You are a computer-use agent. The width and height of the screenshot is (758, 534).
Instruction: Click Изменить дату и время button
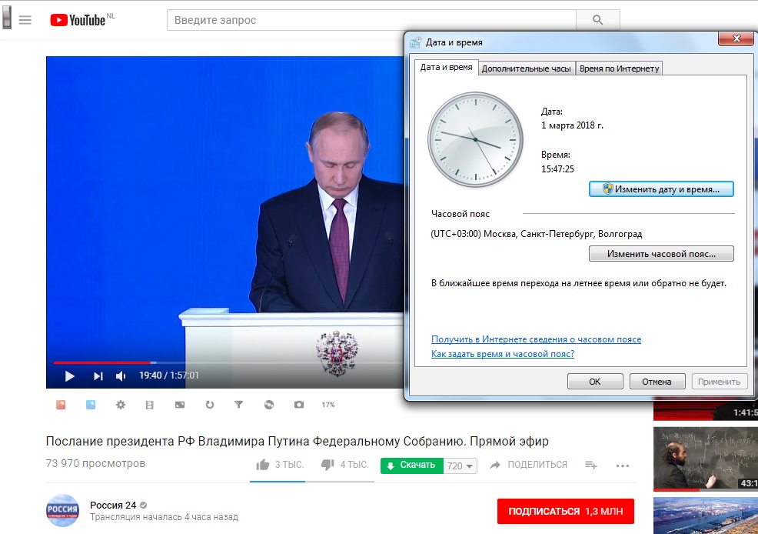click(x=661, y=189)
